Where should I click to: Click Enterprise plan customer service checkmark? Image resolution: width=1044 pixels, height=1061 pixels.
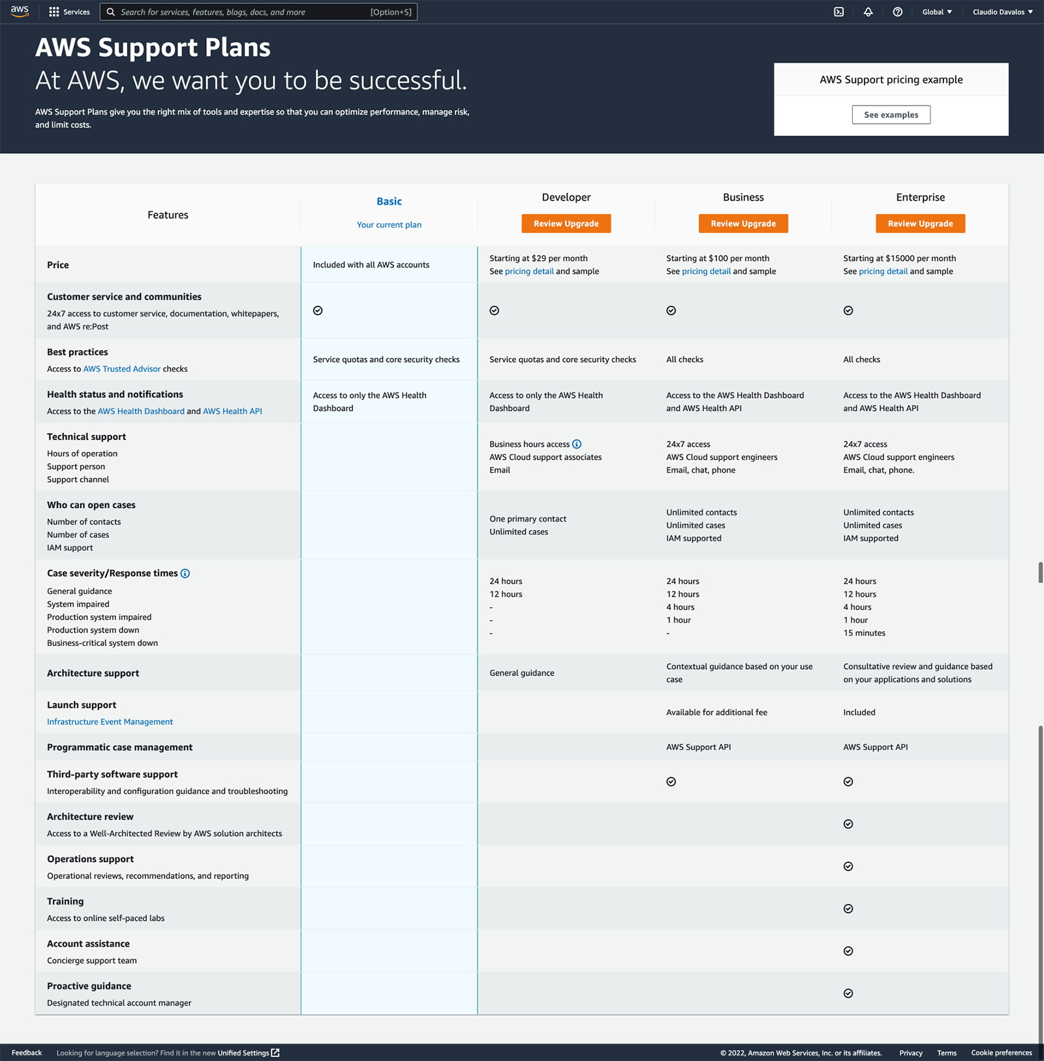pos(848,310)
